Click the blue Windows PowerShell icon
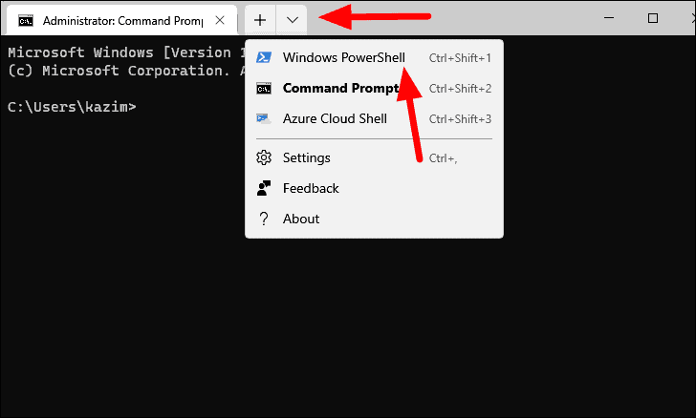696x418 pixels. point(264,57)
